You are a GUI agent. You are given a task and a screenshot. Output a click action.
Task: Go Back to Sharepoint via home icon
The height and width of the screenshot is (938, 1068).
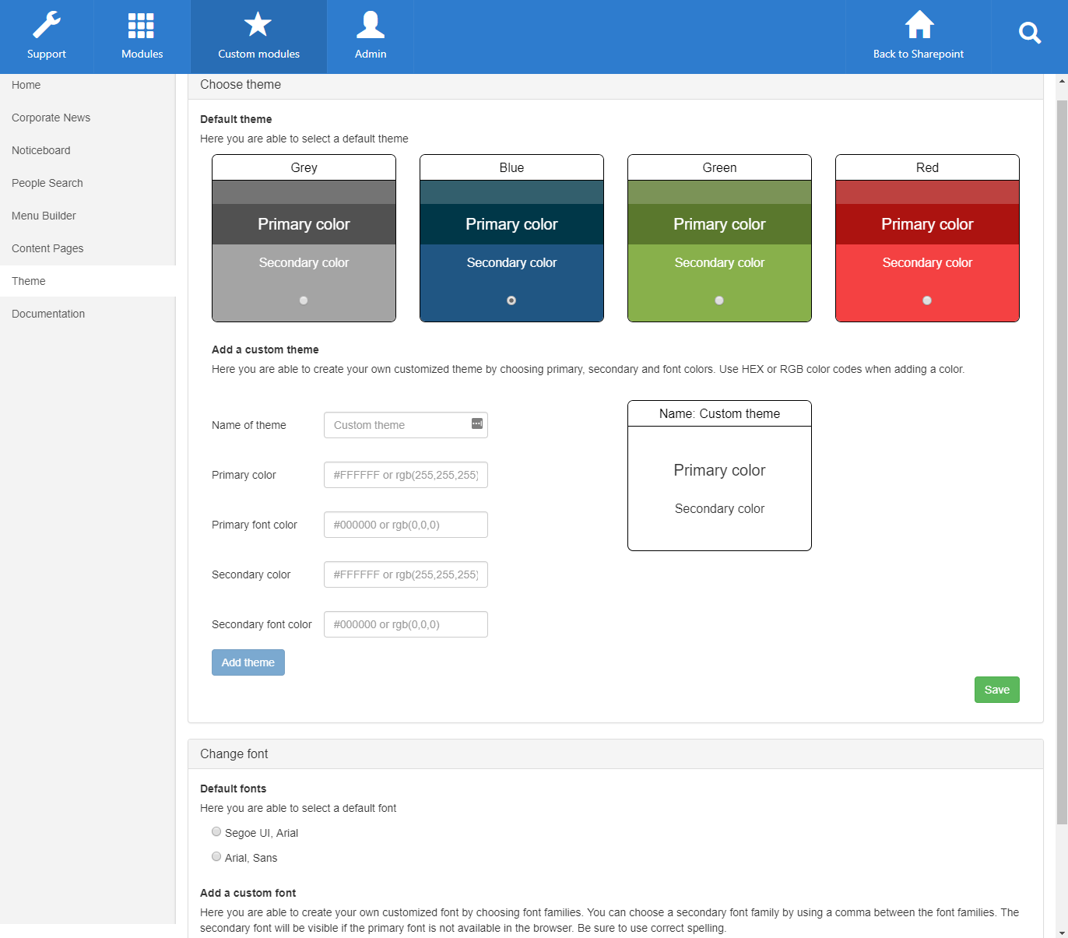click(x=919, y=25)
